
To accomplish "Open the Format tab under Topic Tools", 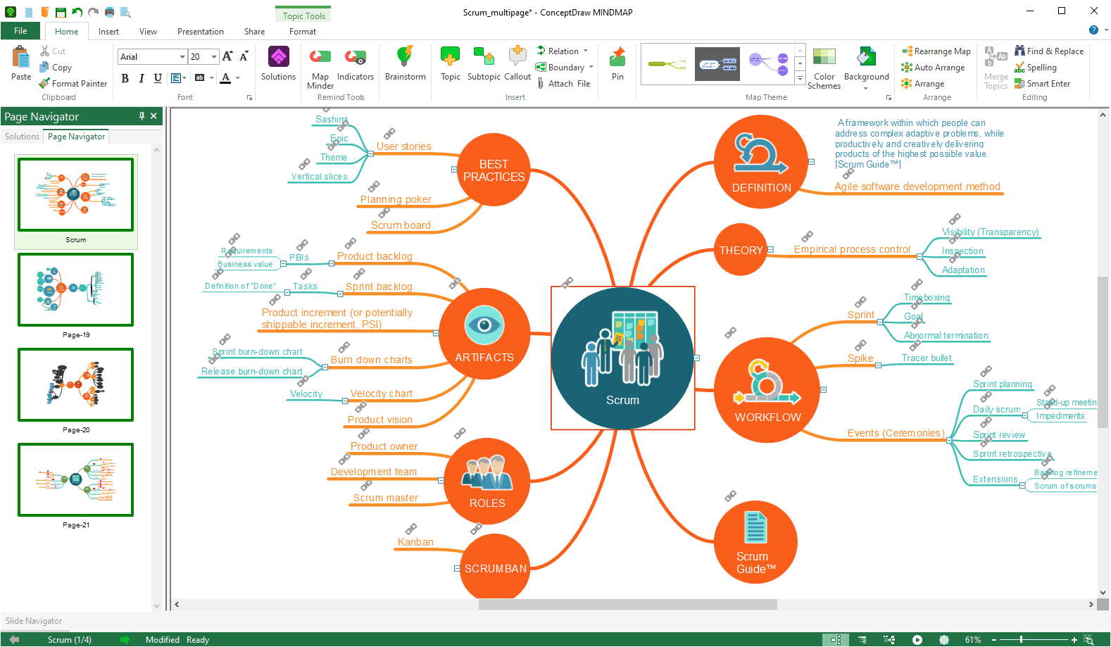I will [303, 32].
